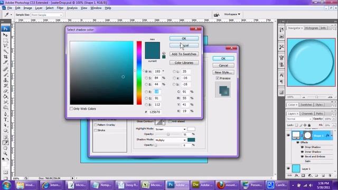The image size is (338, 190).
Task: Select the R red radio button
Action: click(146, 92)
